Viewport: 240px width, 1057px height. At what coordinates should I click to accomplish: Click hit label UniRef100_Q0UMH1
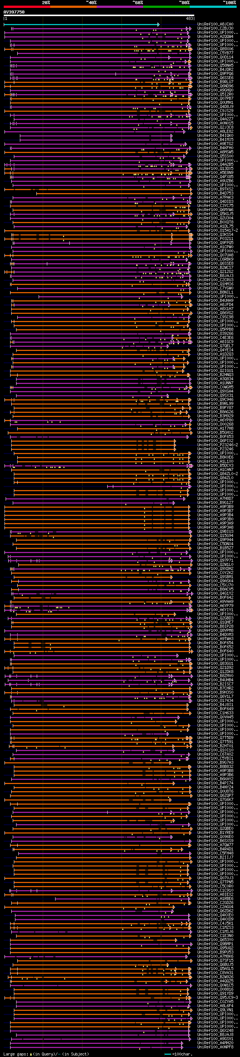point(215,103)
